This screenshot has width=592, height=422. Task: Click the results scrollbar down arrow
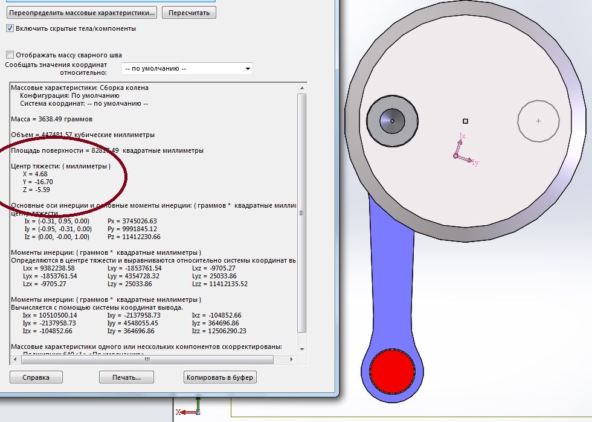point(303,350)
